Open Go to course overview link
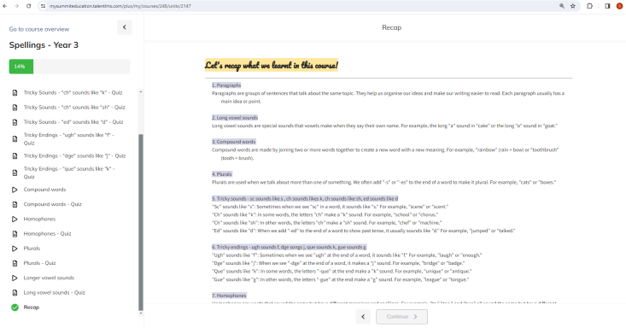The image size is (626, 328). pyautogui.click(x=39, y=29)
